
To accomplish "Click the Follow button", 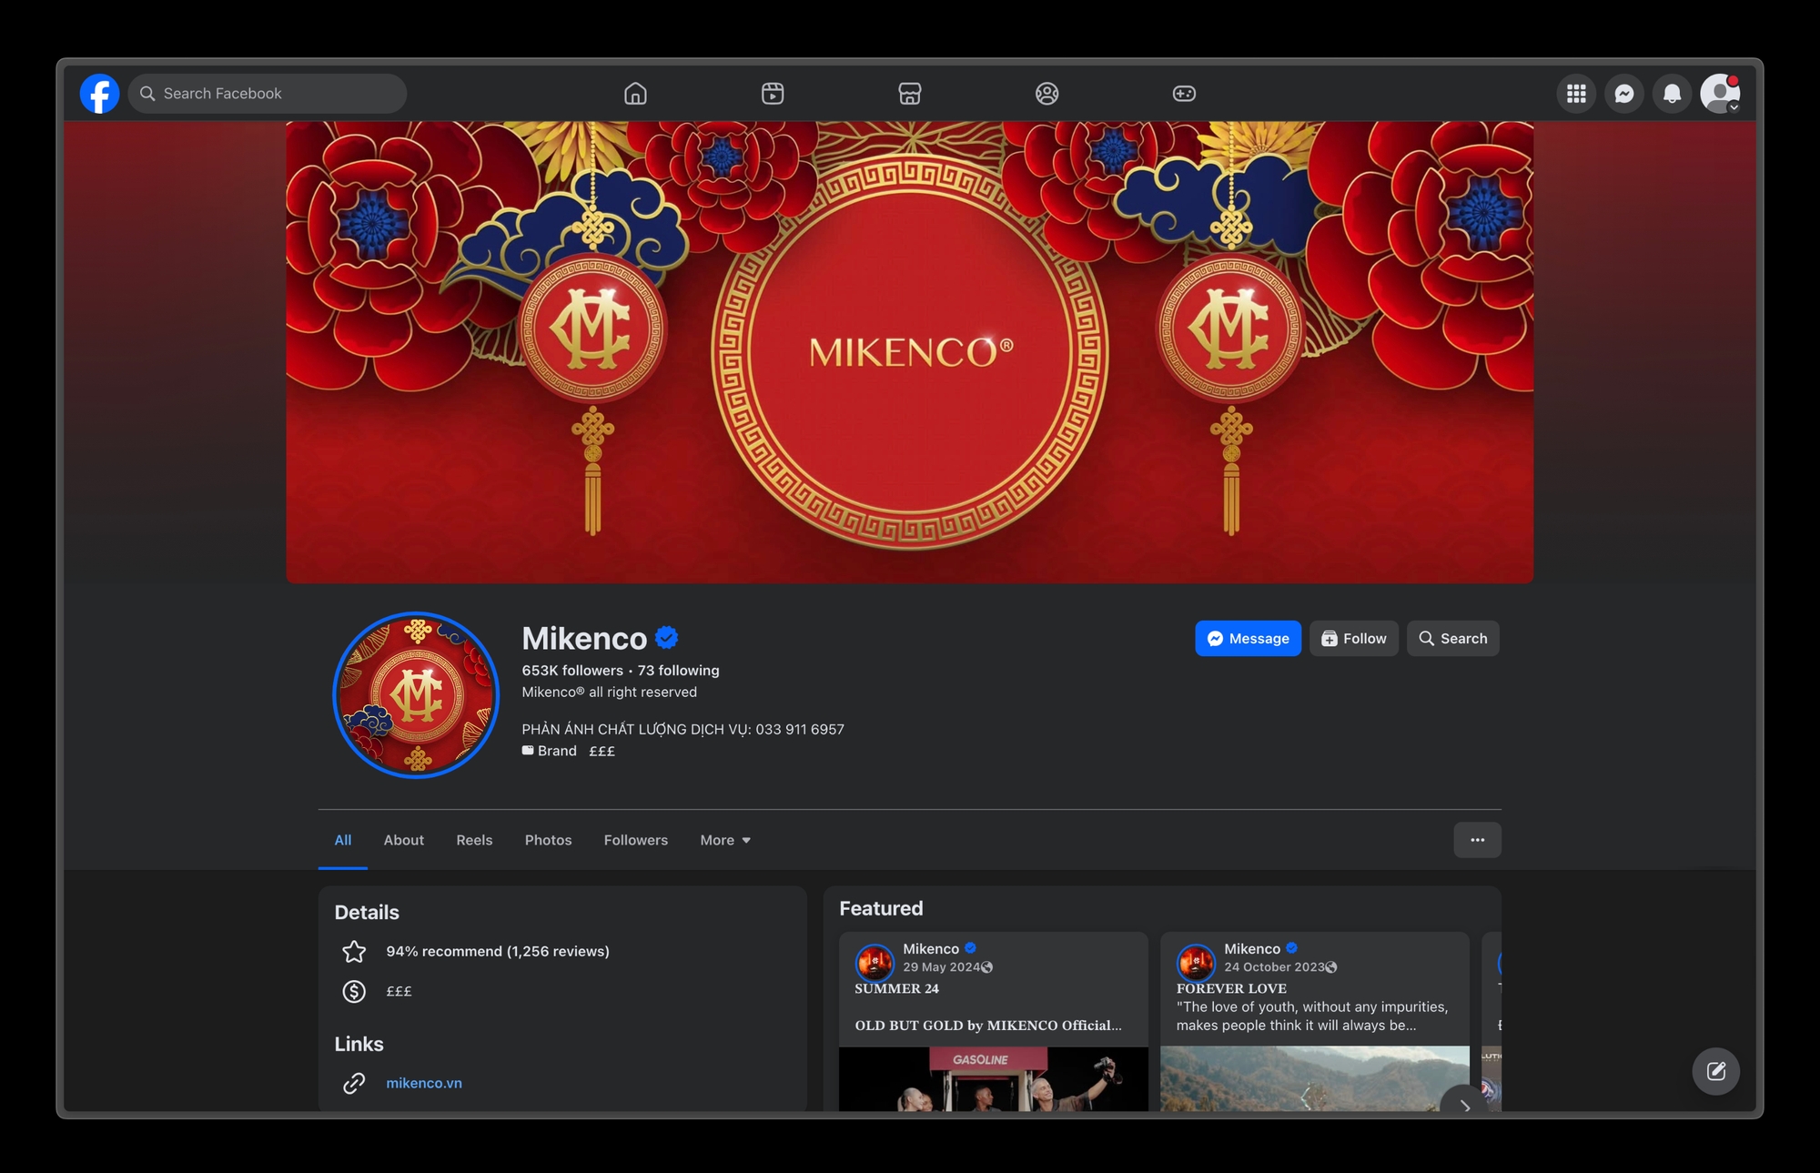I will pos(1354,639).
